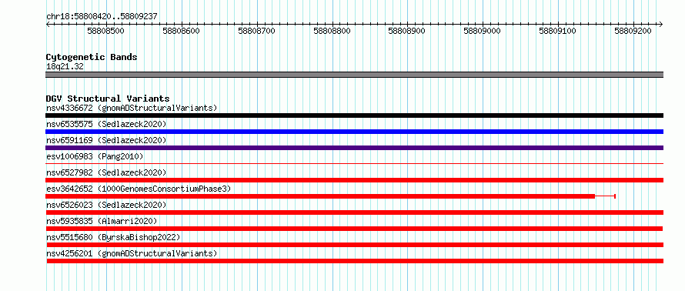Click the 18q21.32 band label
685x291 pixels.
[x=65, y=67]
